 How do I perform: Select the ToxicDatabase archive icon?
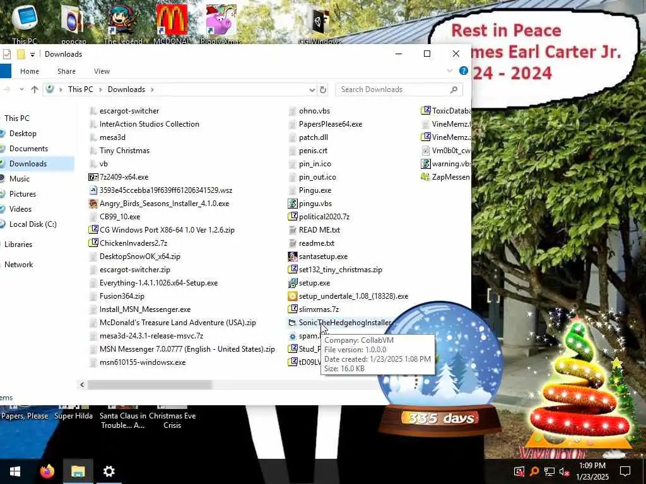click(426, 111)
